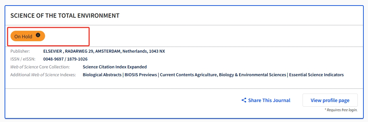This screenshot has width=368, height=122.
Task: Click the Web of Science Core Collection label
Action: (40, 67)
